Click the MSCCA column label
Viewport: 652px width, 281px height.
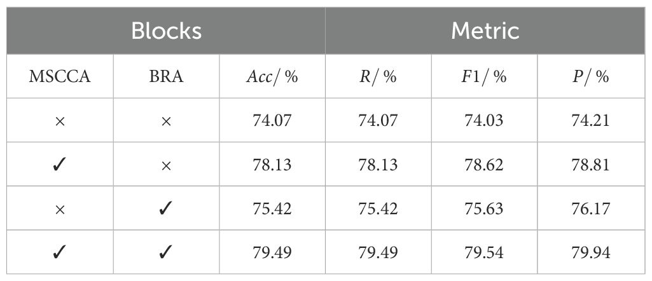[x=60, y=77]
